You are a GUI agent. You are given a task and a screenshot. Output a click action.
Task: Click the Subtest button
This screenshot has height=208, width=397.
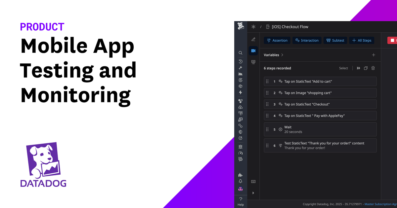335,40
